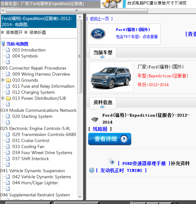
Task: Open 003 Introduction
Action: (x=29, y=50)
